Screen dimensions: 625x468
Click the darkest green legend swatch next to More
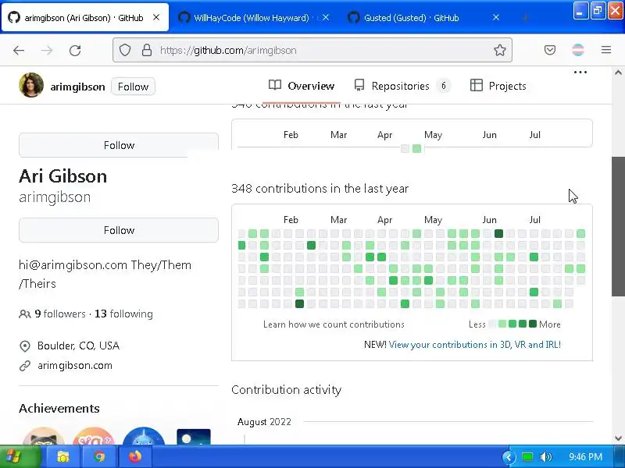point(533,324)
